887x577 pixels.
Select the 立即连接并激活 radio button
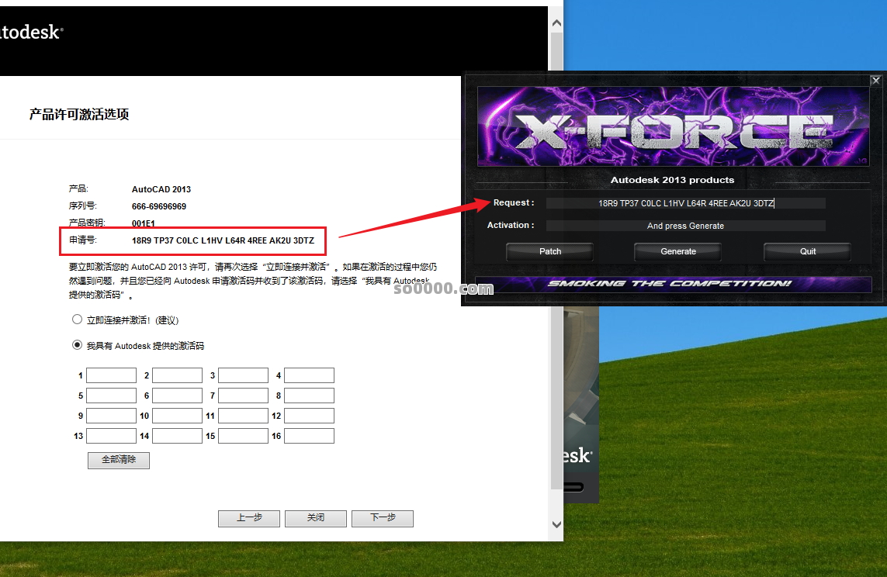point(77,320)
